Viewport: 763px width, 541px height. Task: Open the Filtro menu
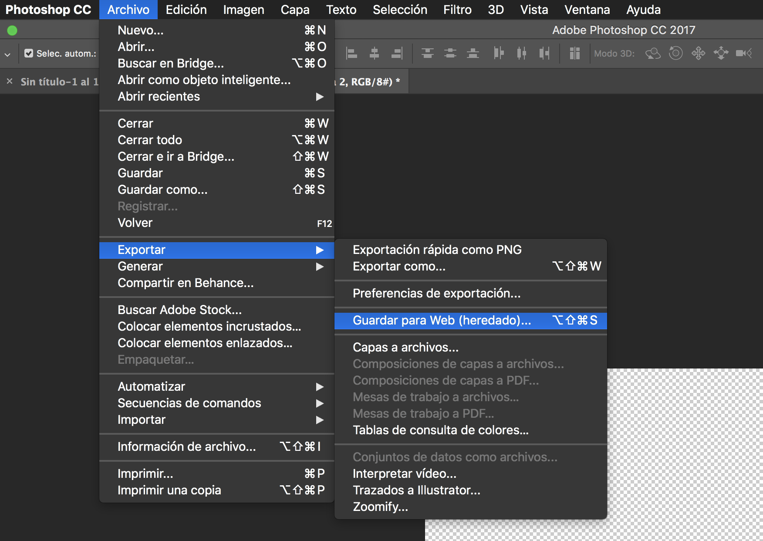click(457, 10)
